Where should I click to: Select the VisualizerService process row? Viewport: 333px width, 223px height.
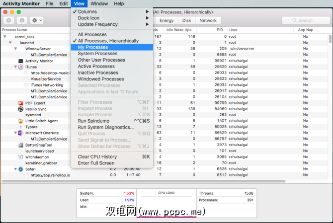[164, 78]
